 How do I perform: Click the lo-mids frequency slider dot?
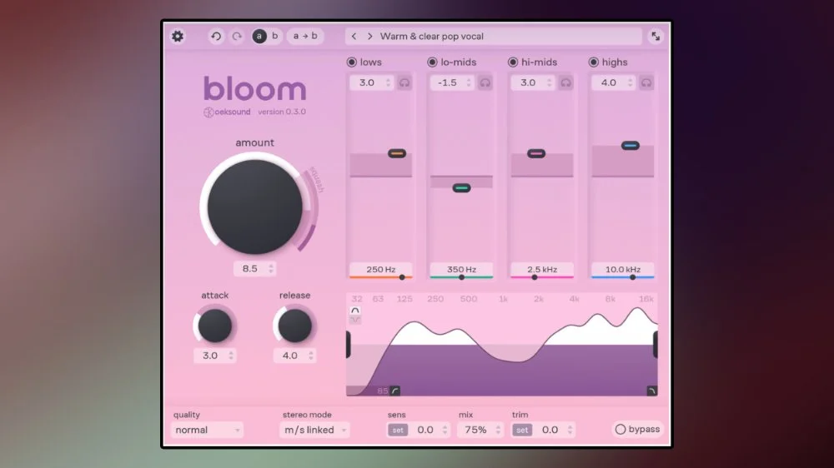[462, 277]
